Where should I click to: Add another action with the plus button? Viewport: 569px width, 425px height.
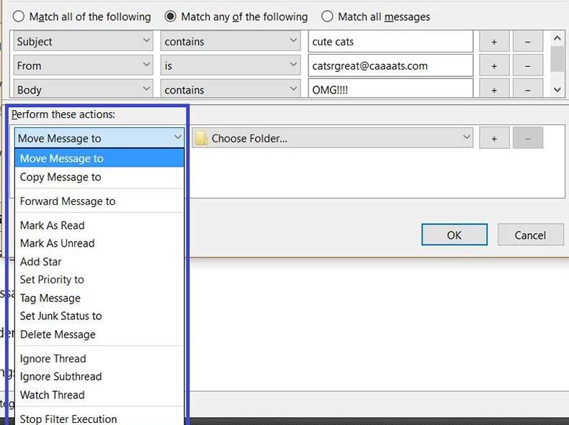coord(494,138)
